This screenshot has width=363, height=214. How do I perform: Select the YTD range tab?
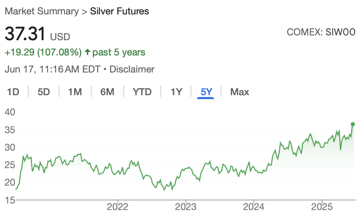pyautogui.click(x=142, y=92)
